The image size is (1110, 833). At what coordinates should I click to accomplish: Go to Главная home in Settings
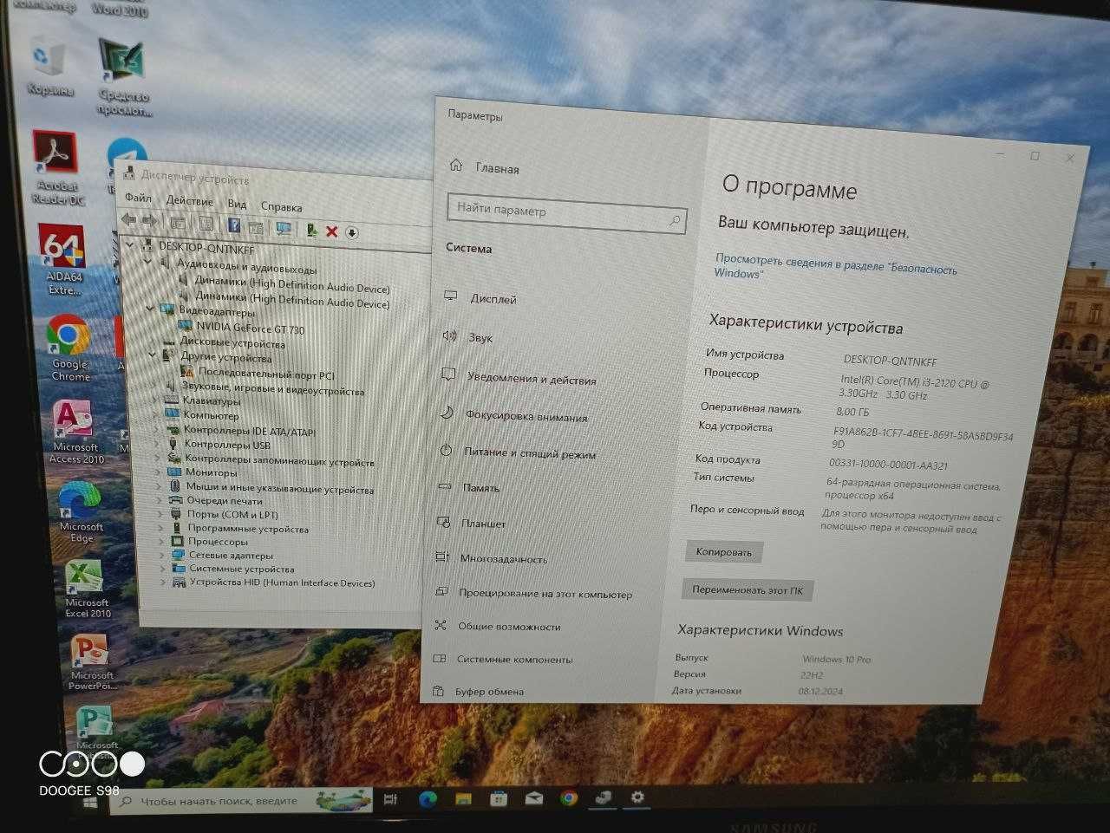tap(496, 168)
